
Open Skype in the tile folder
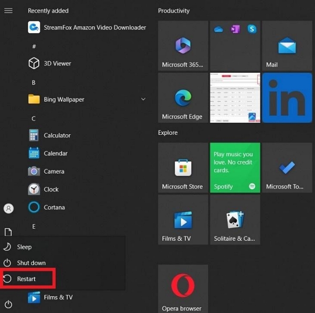[251, 29]
